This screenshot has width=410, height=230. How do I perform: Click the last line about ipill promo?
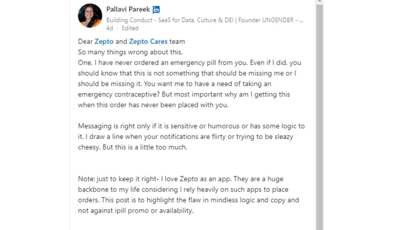(136, 211)
